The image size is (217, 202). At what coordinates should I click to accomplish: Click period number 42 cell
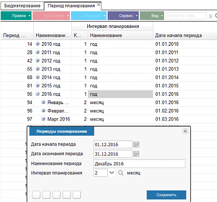[x=29, y=60]
